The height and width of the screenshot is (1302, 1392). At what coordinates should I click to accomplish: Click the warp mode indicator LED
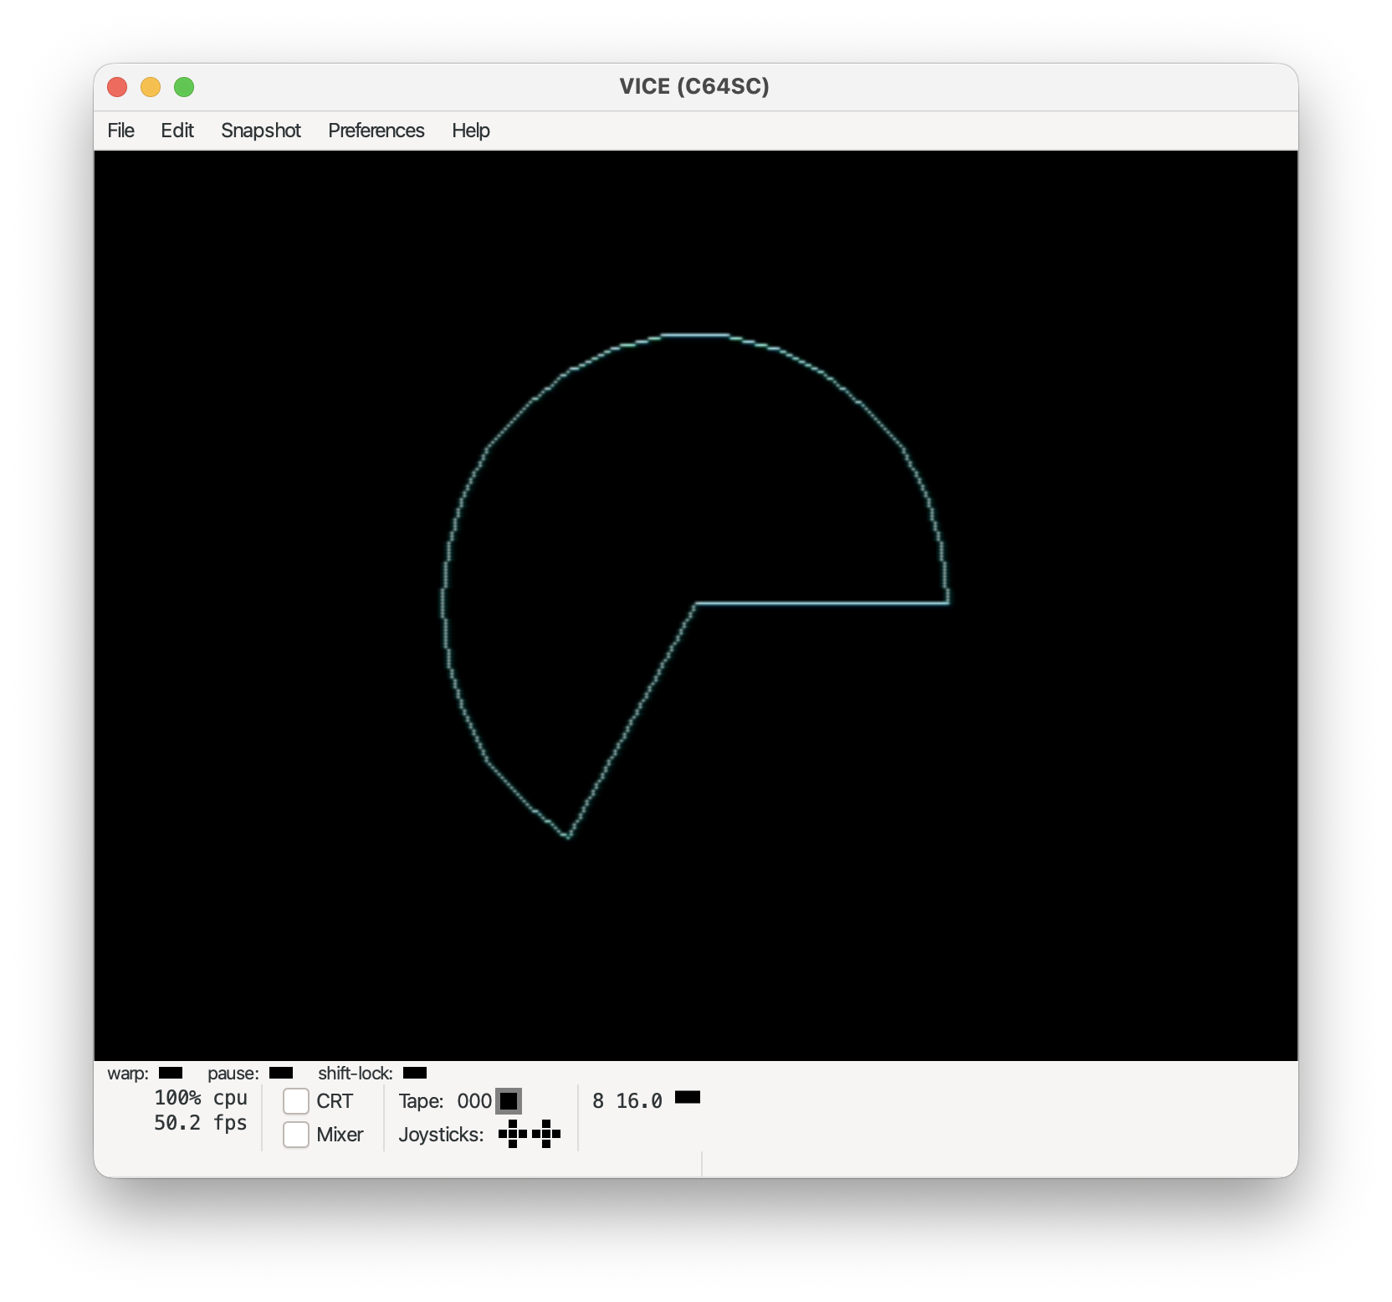click(x=171, y=1073)
